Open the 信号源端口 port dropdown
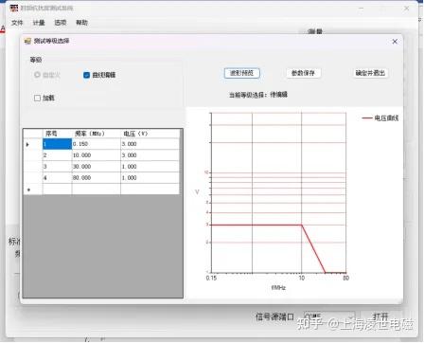This screenshot has width=424, height=343. (x=329, y=316)
